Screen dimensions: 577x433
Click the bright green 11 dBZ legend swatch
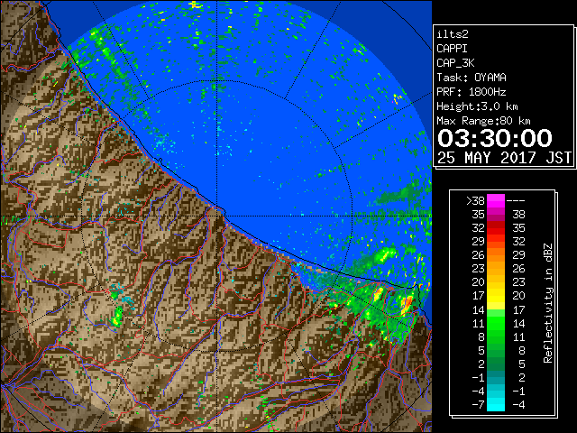496,323
